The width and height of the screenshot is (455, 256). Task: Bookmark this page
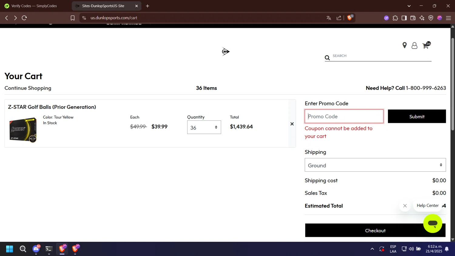tap(72, 18)
